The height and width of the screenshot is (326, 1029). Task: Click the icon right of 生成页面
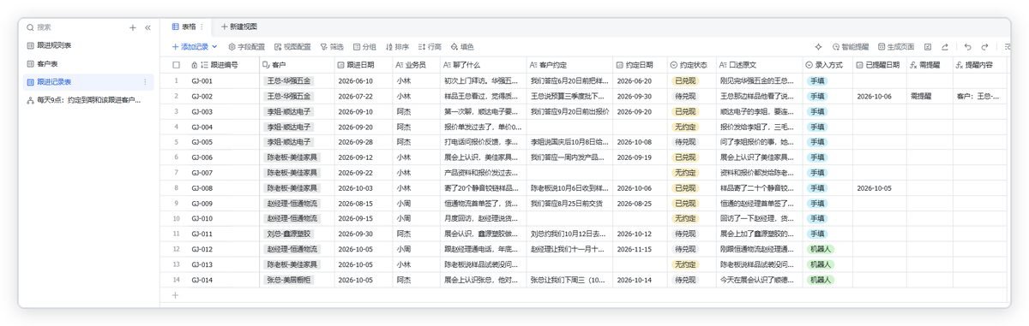(928, 47)
